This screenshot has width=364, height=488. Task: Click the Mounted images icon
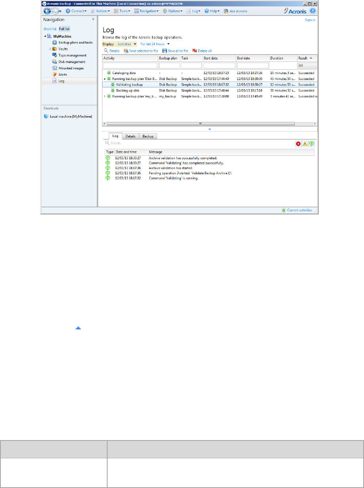(x=55, y=68)
